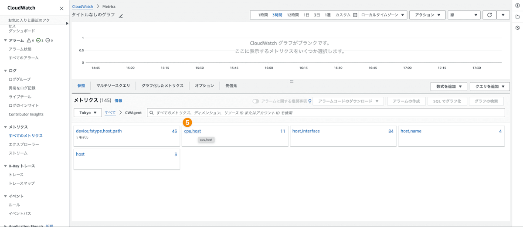Click the lightbulb icon beside alarm recommendations
Viewport: 523px width, 227px height.
(x=310, y=101)
